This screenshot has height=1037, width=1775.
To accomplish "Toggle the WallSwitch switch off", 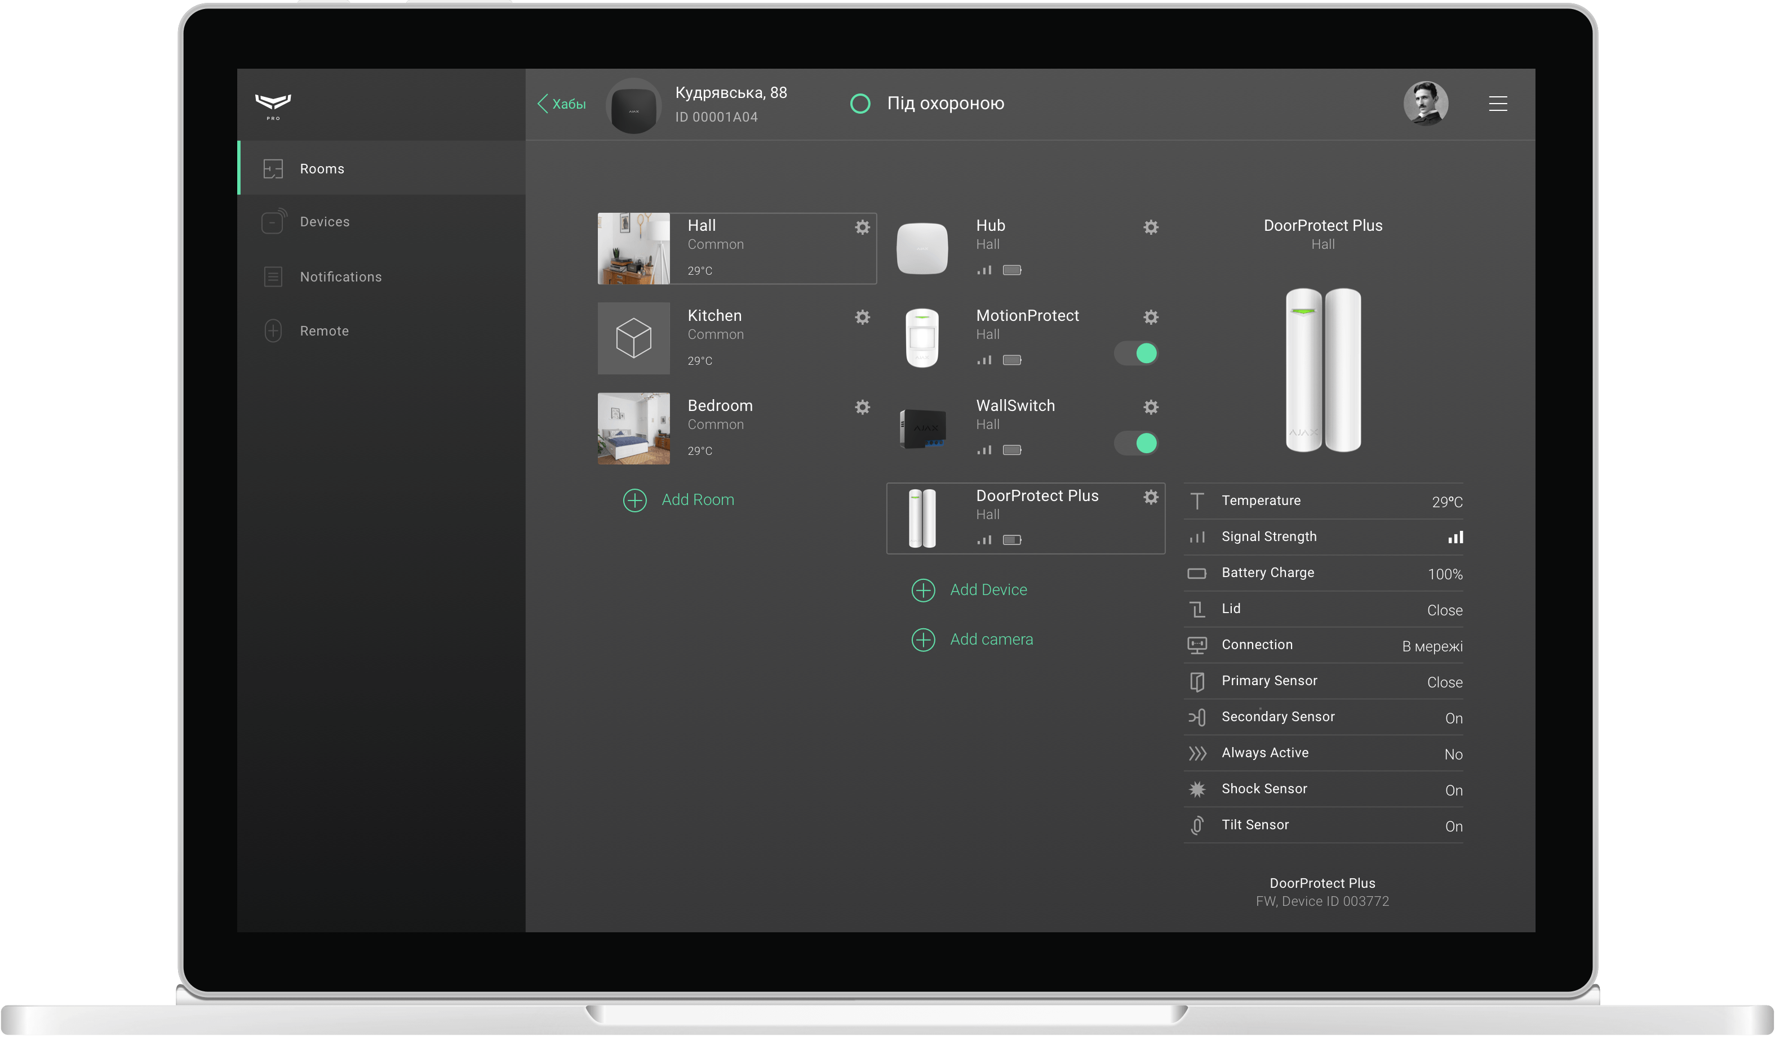I will (x=1136, y=443).
